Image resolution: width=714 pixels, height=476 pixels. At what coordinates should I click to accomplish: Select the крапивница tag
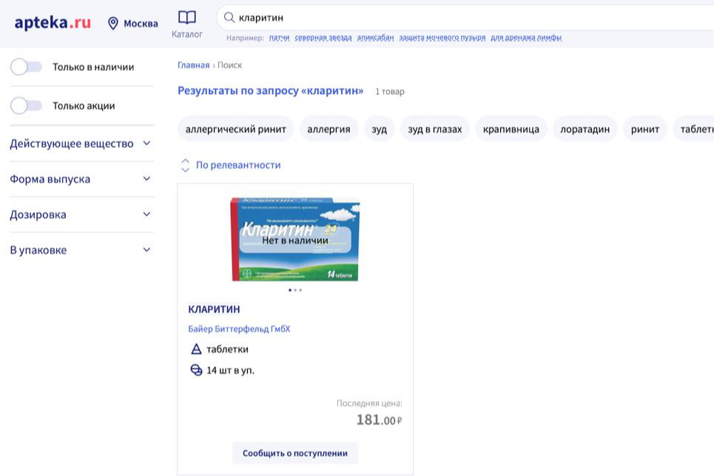[511, 130]
